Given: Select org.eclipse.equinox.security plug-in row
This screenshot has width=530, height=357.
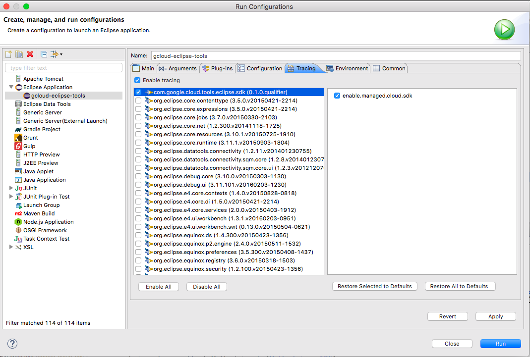Looking at the screenshot, I should click(x=229, y=269).
